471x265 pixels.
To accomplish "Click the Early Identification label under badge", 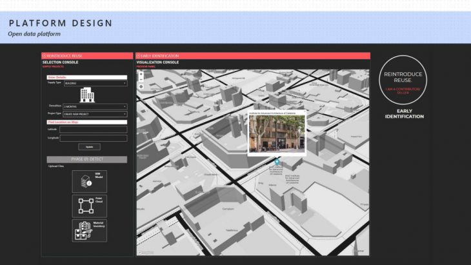I will [x=404, y=114].
